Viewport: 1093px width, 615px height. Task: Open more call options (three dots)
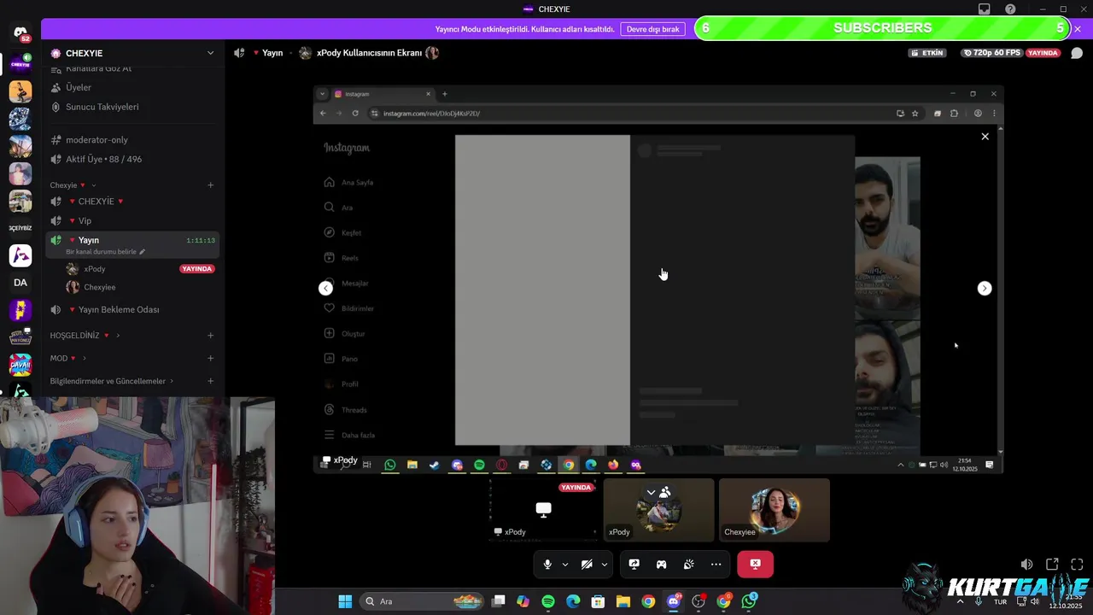(x=716, y=565)
